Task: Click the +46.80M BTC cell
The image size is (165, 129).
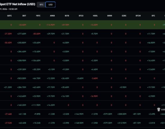Action: pyautogui.click(x=151, y=43)
